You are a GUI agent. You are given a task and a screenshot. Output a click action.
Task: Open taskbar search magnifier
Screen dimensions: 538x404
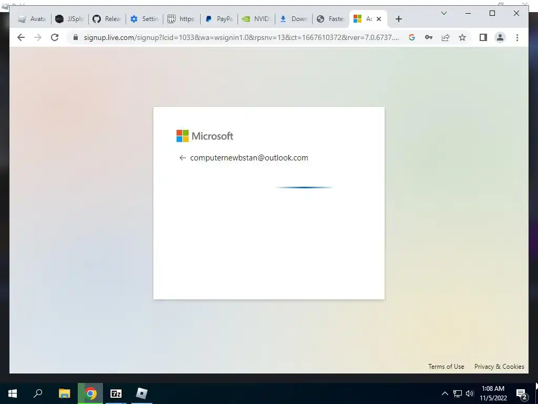(x=38, y=393)
